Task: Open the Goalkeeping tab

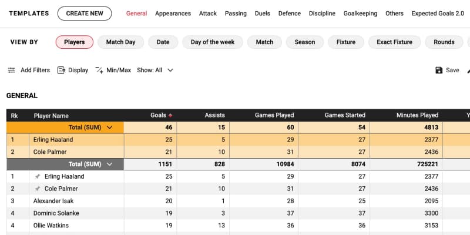Action: click(360, 14)
